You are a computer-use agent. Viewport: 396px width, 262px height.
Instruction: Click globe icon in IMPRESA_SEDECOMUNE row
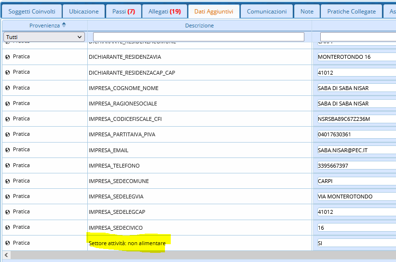coord(8,181)
